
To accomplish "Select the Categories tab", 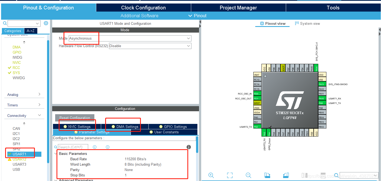I will [13, 31].
